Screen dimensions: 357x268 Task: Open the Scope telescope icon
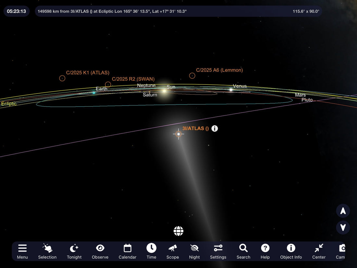click(173, 249)
